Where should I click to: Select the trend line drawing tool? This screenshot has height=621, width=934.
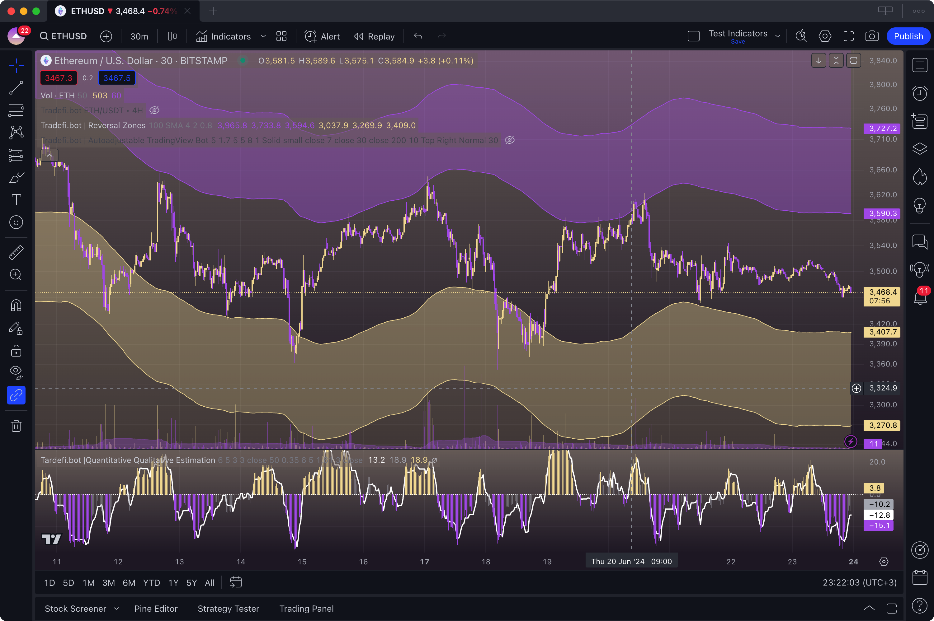coord(16,87)
